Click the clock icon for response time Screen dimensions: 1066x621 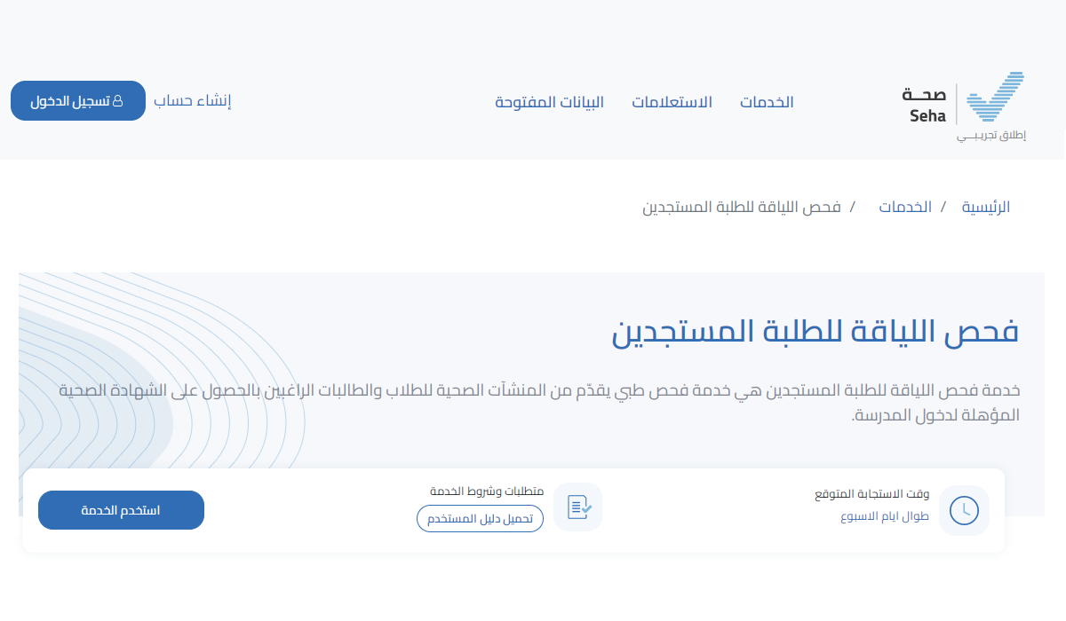(964, 510)
